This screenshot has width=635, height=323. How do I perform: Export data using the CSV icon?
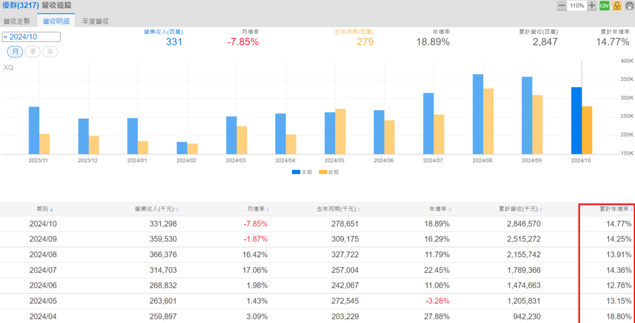[605, 6]
